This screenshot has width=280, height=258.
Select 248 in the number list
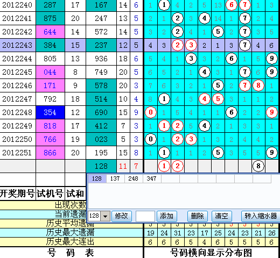point(134,178)
